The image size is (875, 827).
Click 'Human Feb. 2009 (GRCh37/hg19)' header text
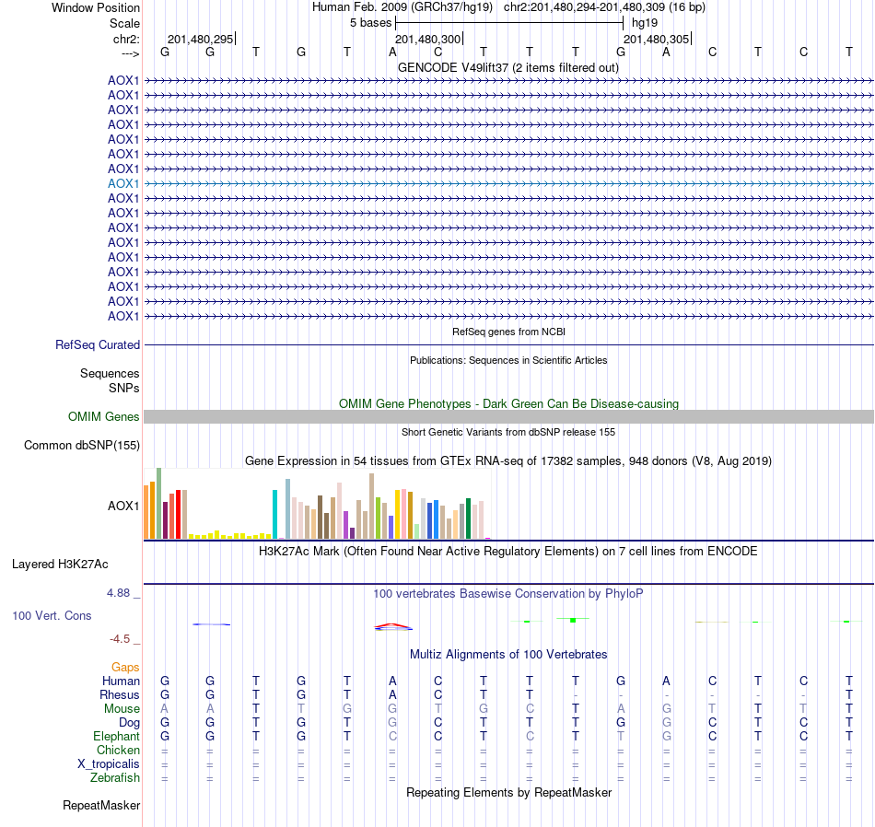coord(402,7)
